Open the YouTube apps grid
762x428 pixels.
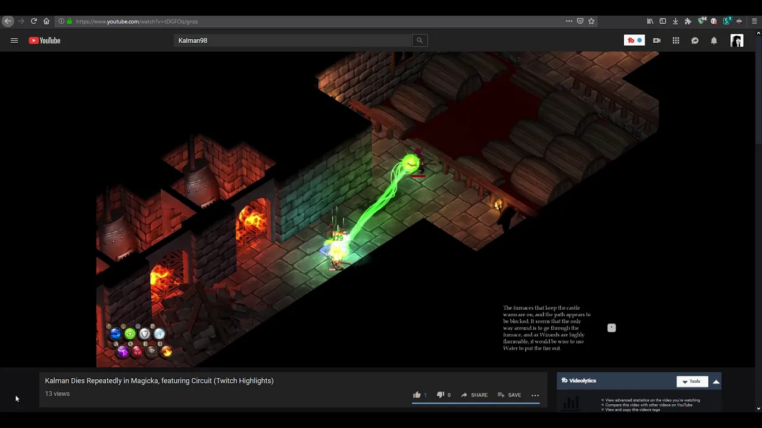(676, 40)
